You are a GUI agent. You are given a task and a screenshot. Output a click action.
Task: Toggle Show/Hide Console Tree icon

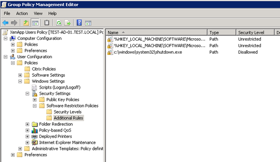tap(35, 23)
